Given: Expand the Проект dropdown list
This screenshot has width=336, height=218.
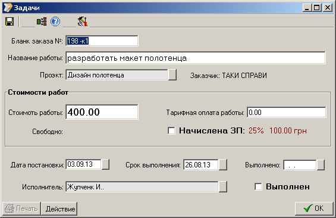Looking at the screenshot, I should 172,75.
